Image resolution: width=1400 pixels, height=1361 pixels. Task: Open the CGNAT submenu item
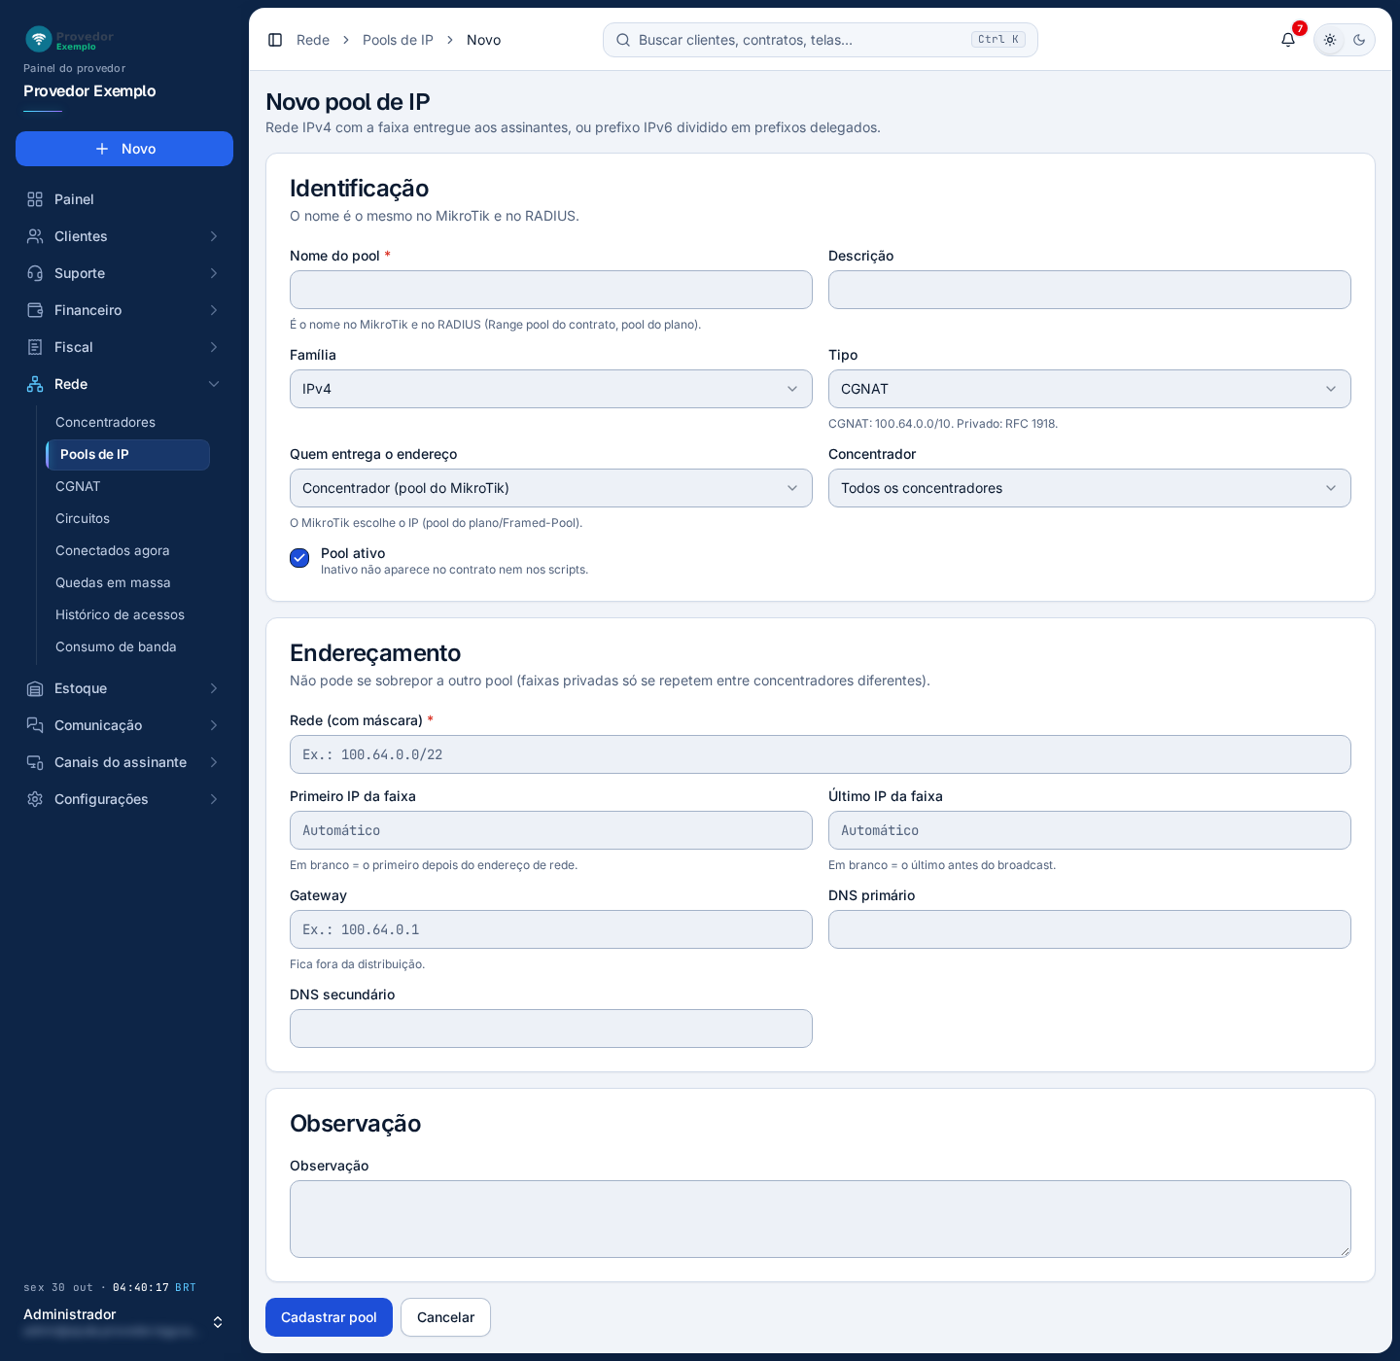pyautogui.click(x=78, y=486)
